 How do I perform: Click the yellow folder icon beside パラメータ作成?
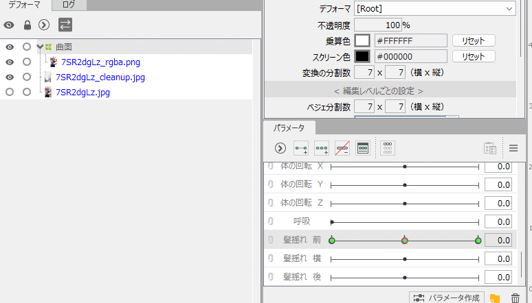pyautogui.click(x=495, y=298)
